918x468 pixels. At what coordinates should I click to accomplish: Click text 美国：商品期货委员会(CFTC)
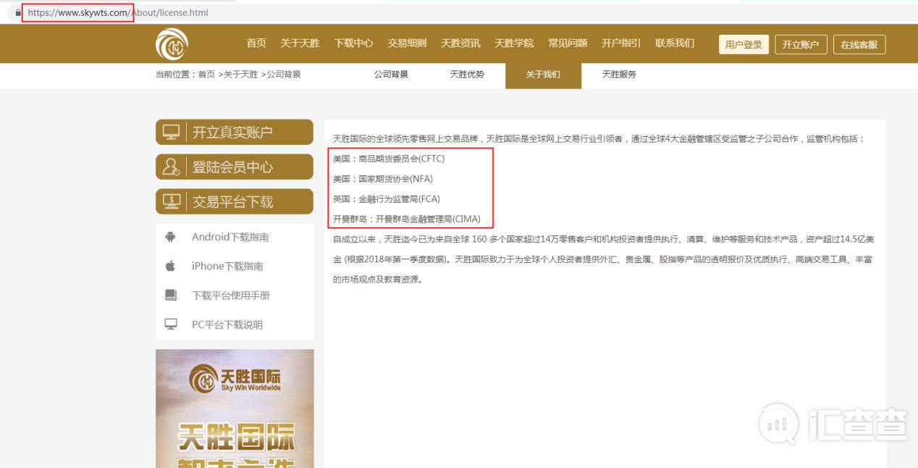click(x=389, y=158)
